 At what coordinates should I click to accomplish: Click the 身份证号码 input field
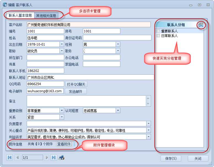(x=117, y=38)
